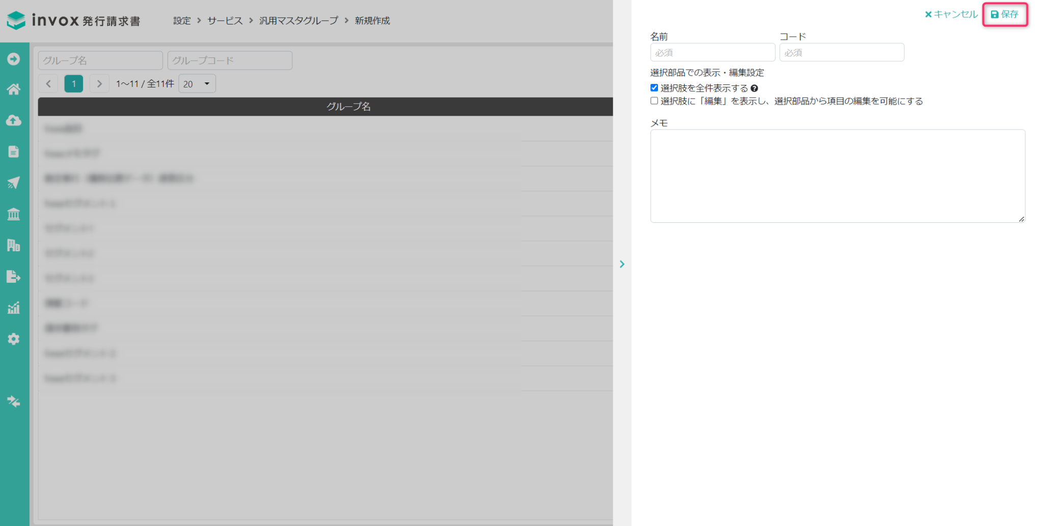
Task: Click the home icon in the sidebar
Action: [14, 90]
